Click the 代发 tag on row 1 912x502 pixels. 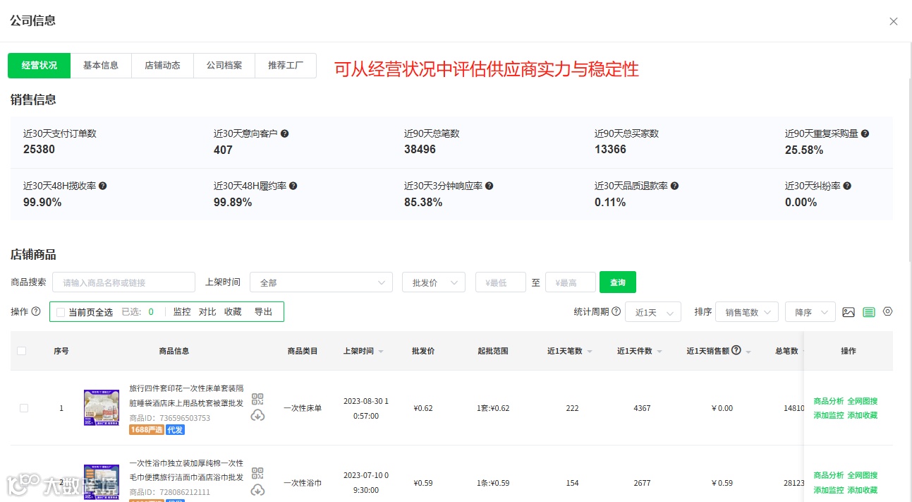pos(175,429)
